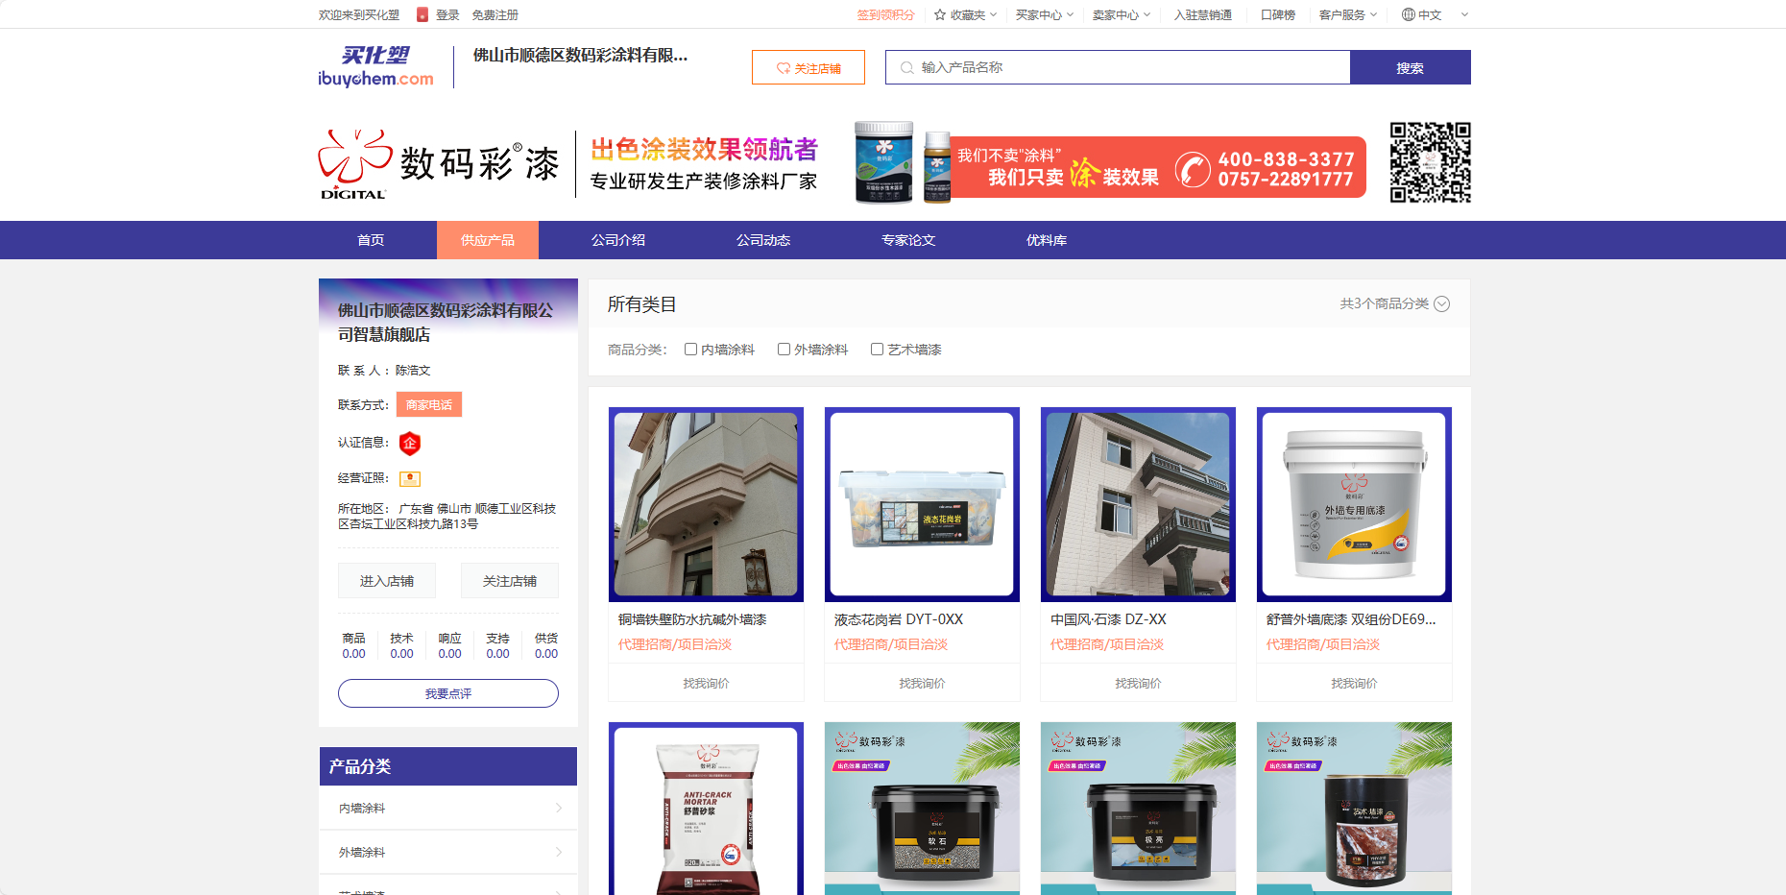Click the 我要点评 button
Screen dimensions: 1786x895
(448, 693)
